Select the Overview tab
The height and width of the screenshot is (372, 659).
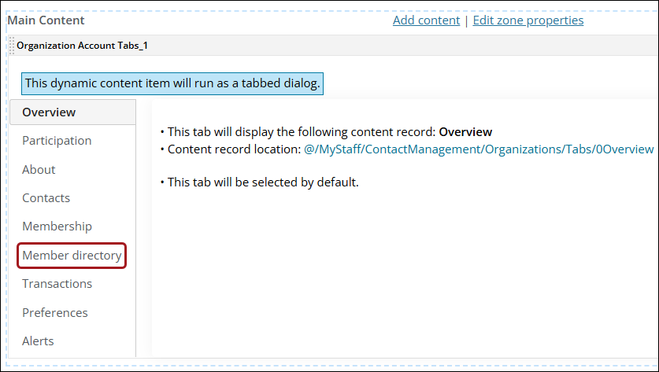click(49, 112)
